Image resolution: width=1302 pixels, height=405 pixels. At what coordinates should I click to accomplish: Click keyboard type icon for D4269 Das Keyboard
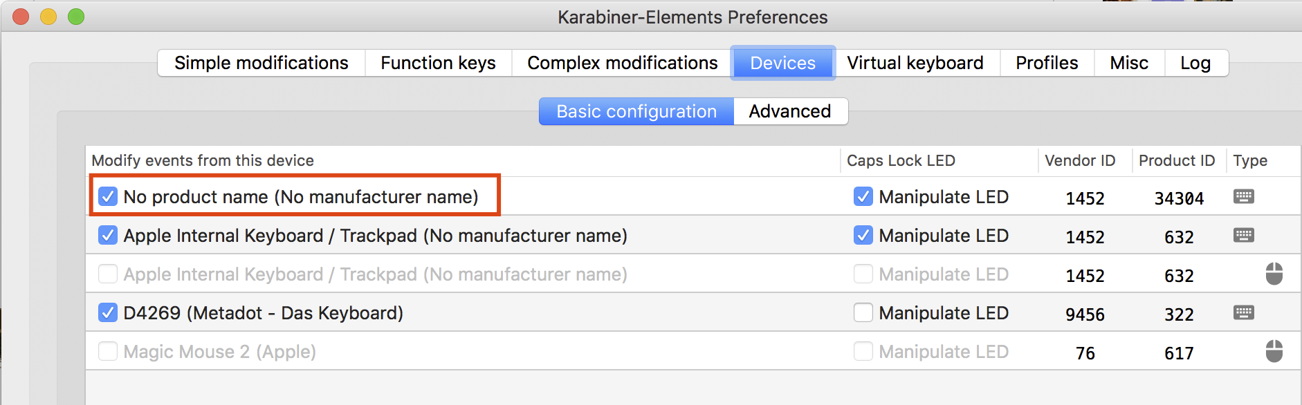pyautogui.click(x=1243, y=313)
